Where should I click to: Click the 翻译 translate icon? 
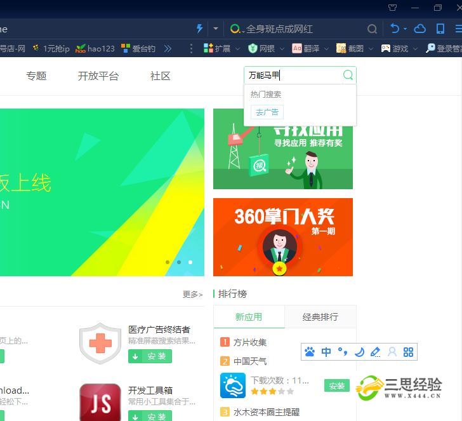point(297,48)
